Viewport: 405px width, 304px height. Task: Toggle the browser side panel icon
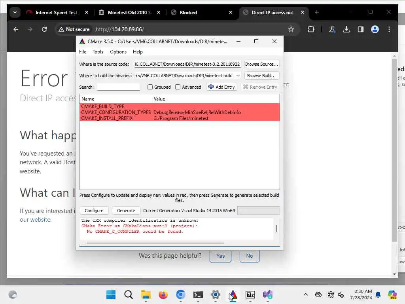tap(361, 29)
